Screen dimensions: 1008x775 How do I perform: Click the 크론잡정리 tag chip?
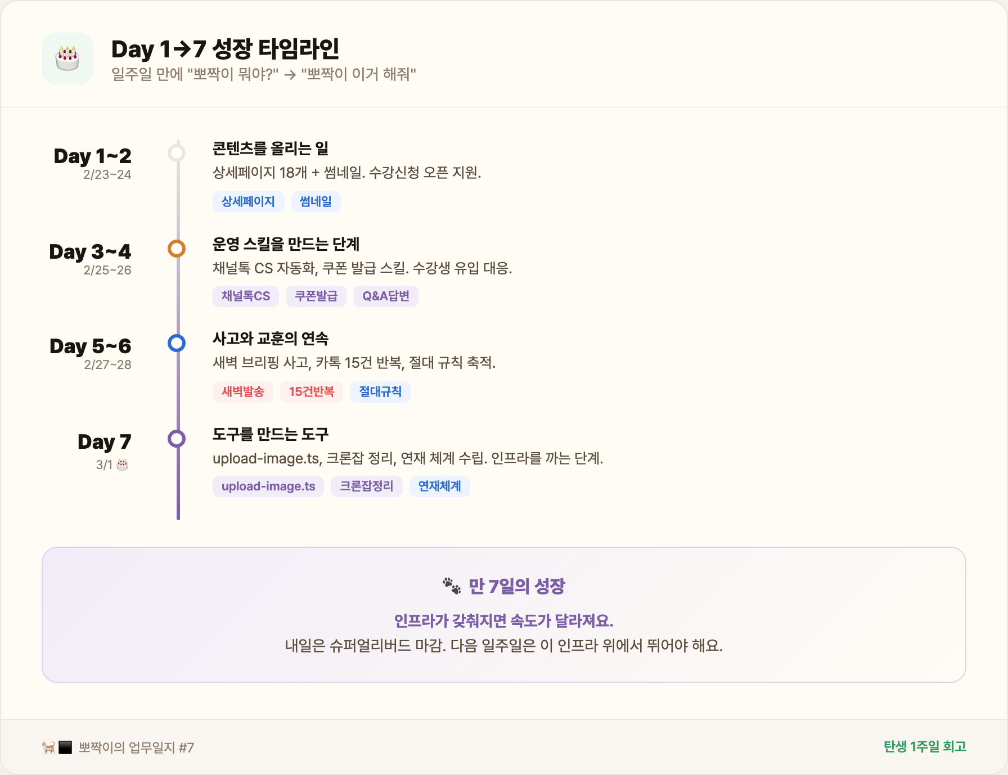coord(366,486)
